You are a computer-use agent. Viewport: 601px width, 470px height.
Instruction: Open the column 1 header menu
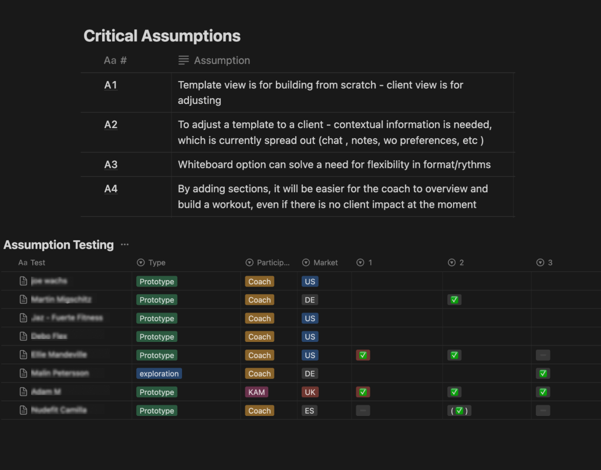pos(364,263)
